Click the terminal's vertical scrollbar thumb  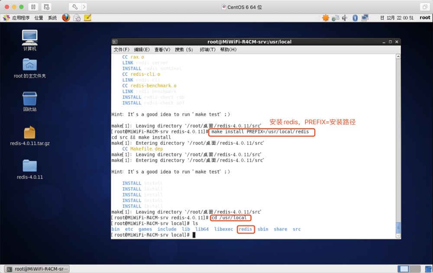pos(398,228)
